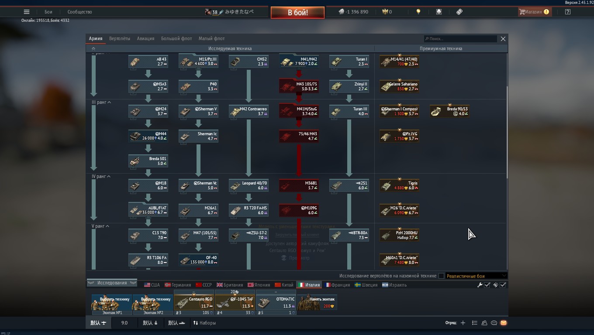Expand the M15/Pz.III vehicle group

pyautogui.click(x=198, y=62)
